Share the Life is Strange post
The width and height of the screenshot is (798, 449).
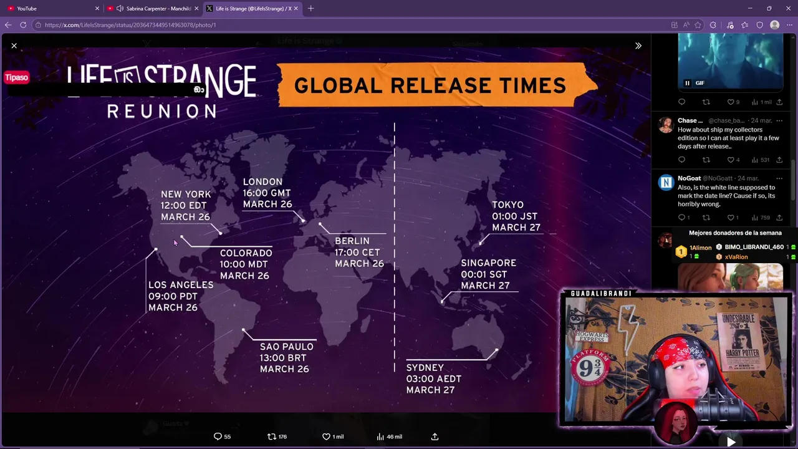pyautogui.click(x=435, y=437)
